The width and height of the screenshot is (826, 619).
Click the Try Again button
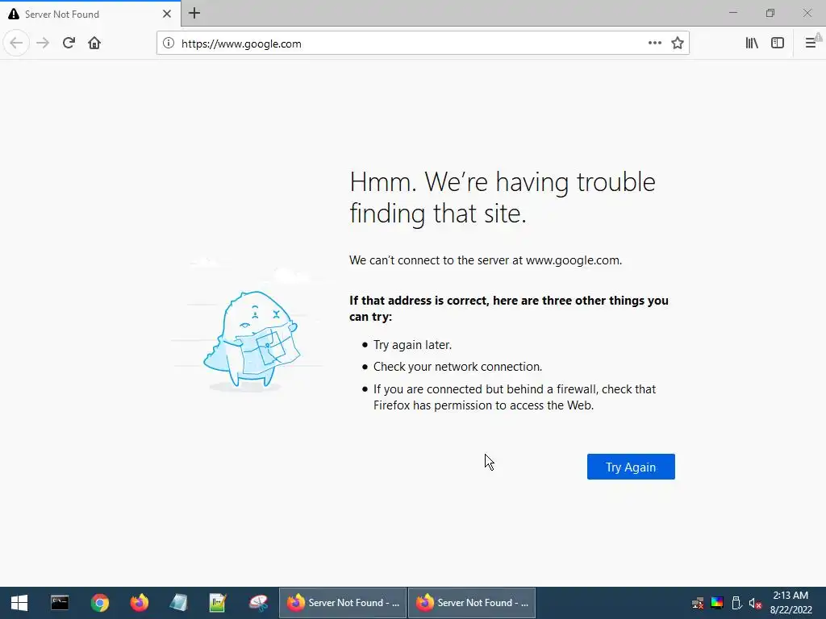coord(631,467)
